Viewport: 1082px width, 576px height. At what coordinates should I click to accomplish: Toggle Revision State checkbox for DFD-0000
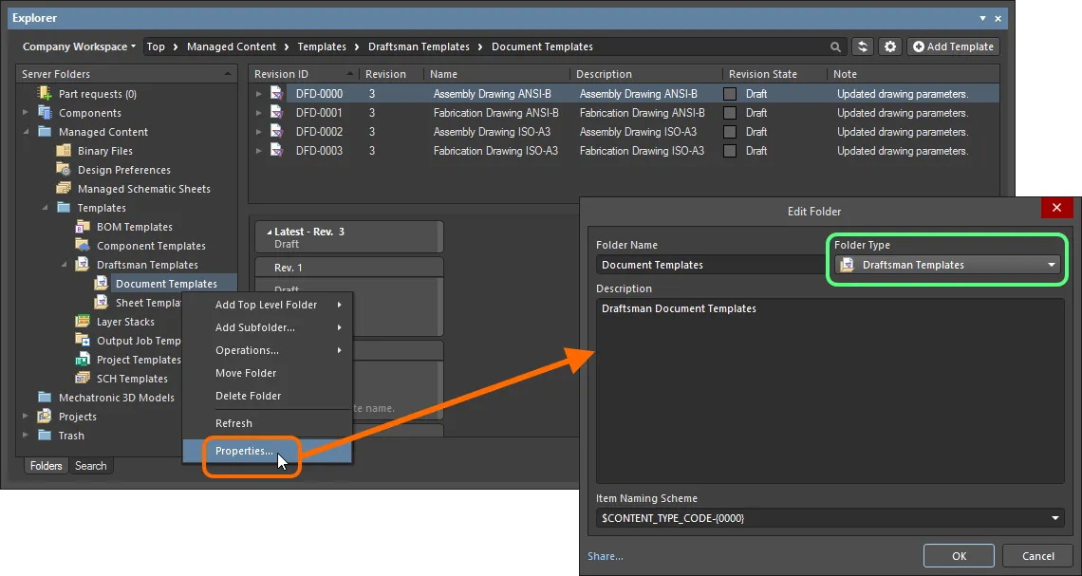[x=730, y=94]
